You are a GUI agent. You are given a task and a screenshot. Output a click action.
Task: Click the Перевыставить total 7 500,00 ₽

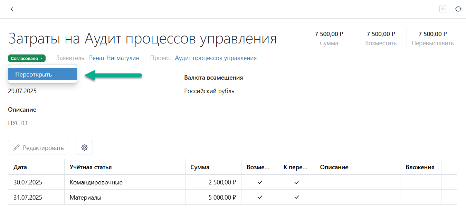coord(432,34)
